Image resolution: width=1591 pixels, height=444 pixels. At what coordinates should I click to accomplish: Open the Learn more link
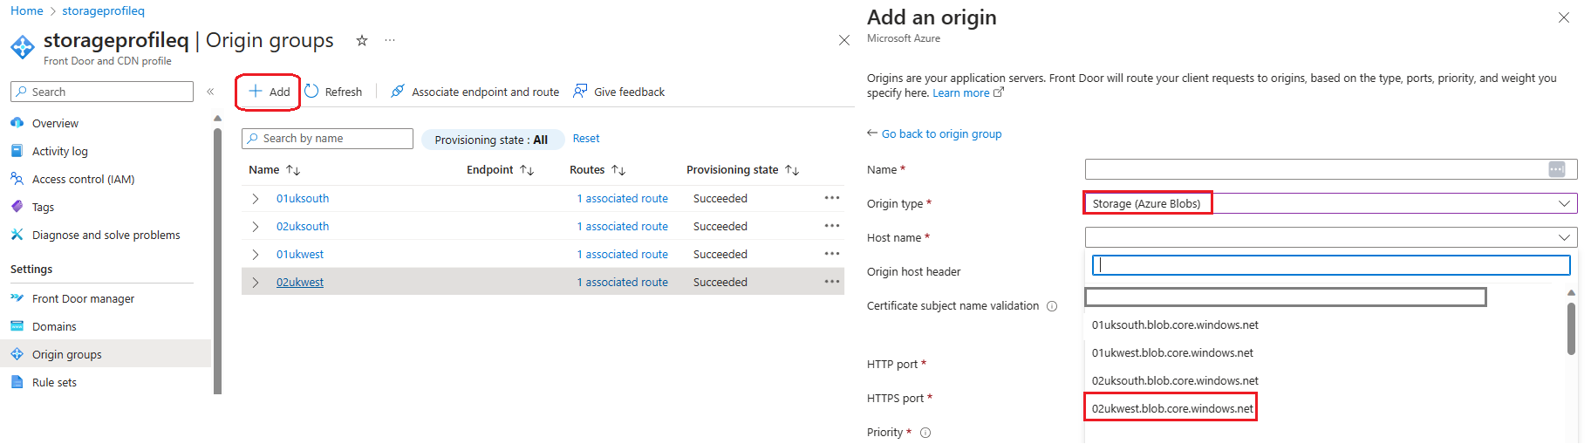pyautogui.click(x=961, y=93)
